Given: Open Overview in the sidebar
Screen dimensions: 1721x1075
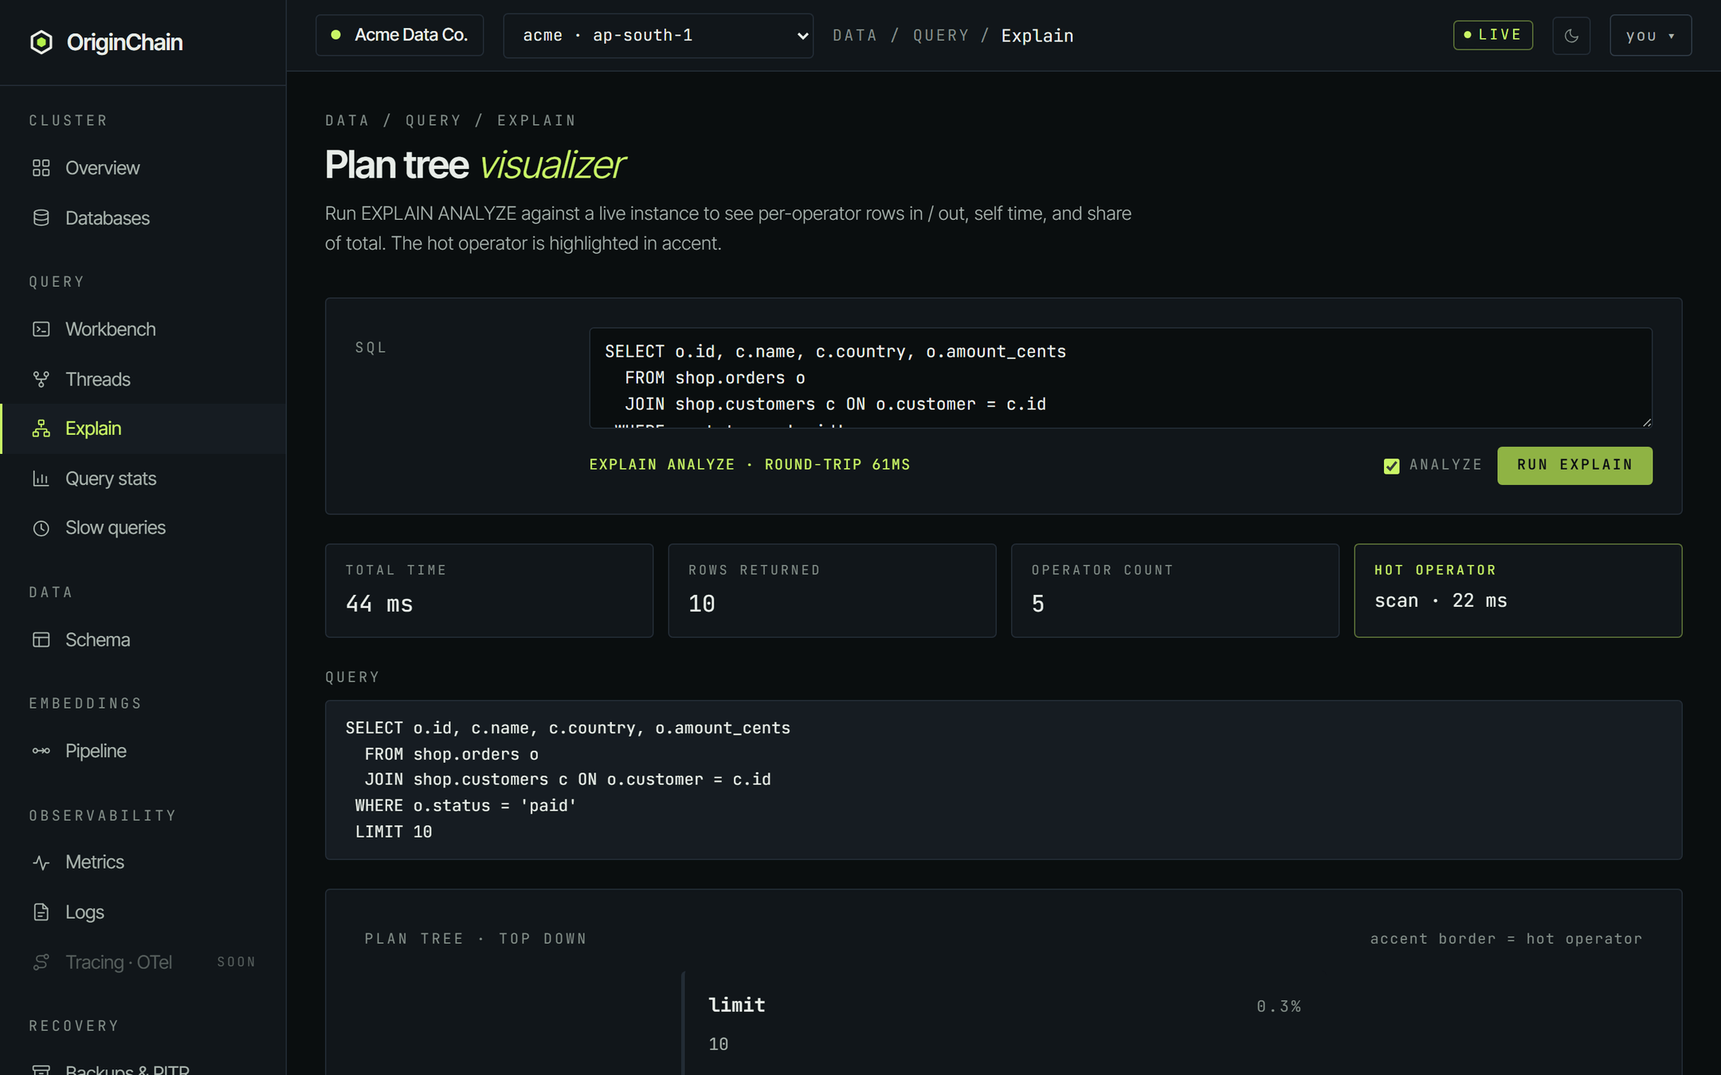Looking at the screenshot, I should pyautogui.click(x=143, y=168).
